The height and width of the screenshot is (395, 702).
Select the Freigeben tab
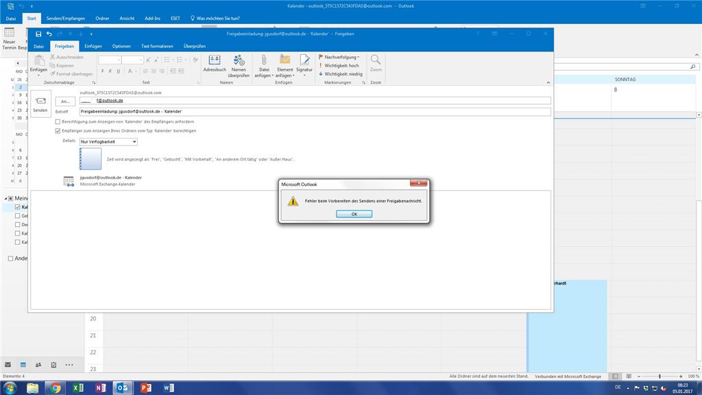pos(64,46)
